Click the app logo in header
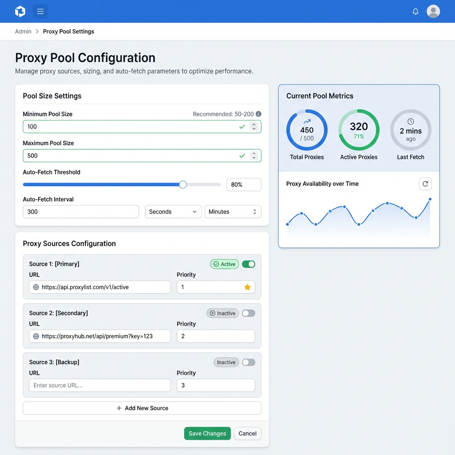Viewport: 455px width, 455px height. (20, 12)
